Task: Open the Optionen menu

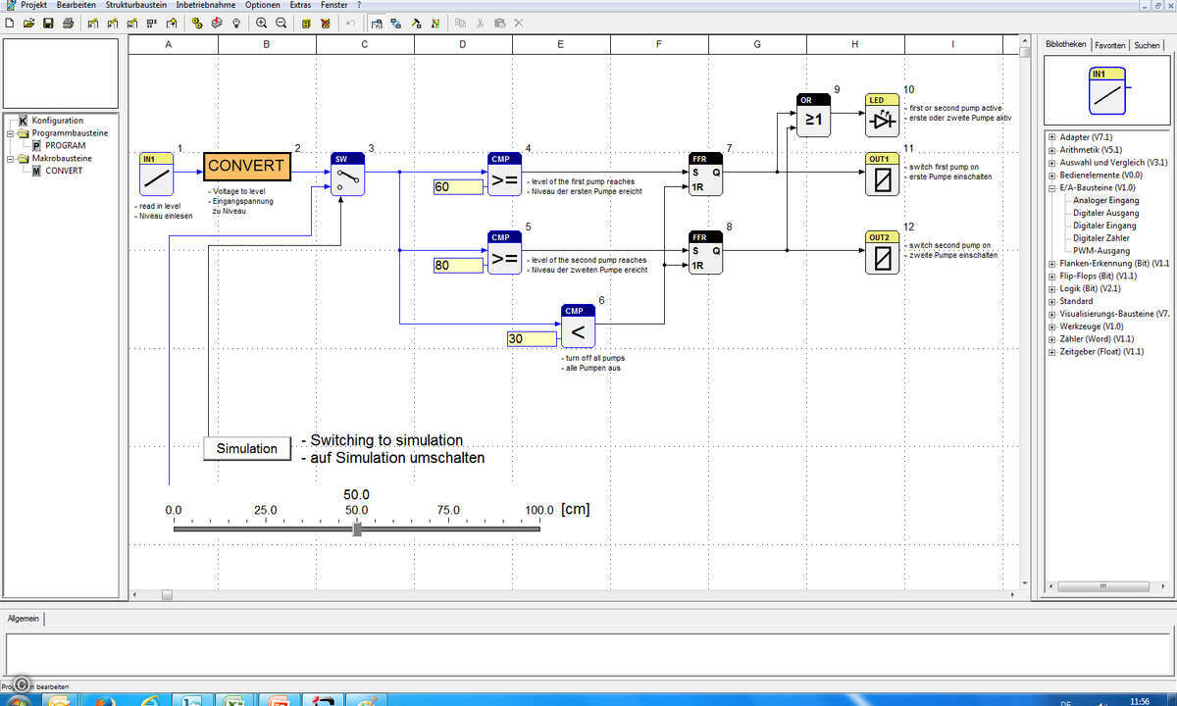Action: pos(263,6)
